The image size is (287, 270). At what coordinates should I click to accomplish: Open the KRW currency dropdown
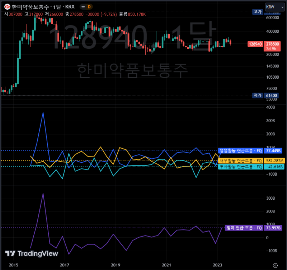[275, 7]
